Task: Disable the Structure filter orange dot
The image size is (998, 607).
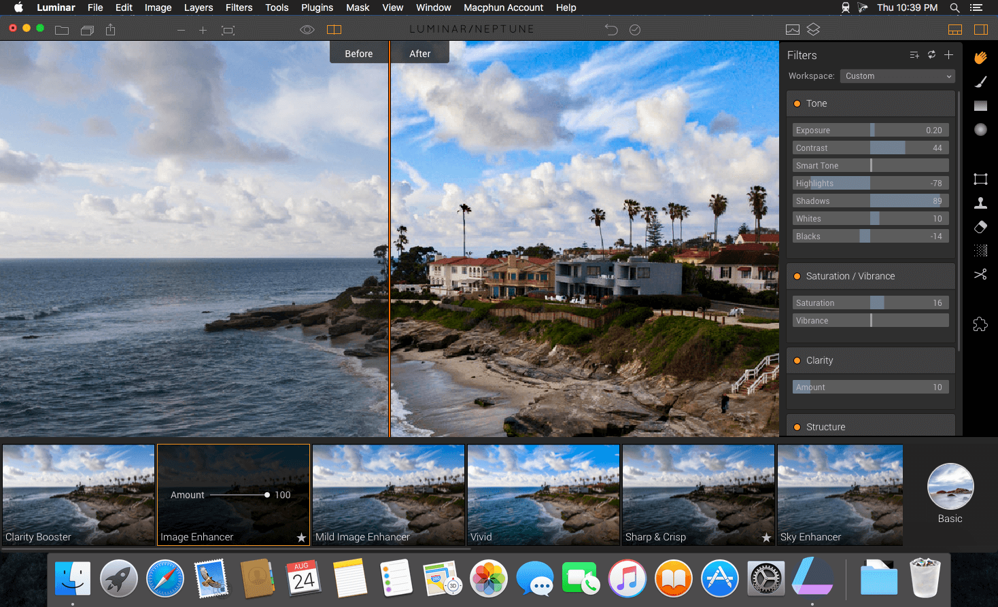Action: [x=797, y=428]
